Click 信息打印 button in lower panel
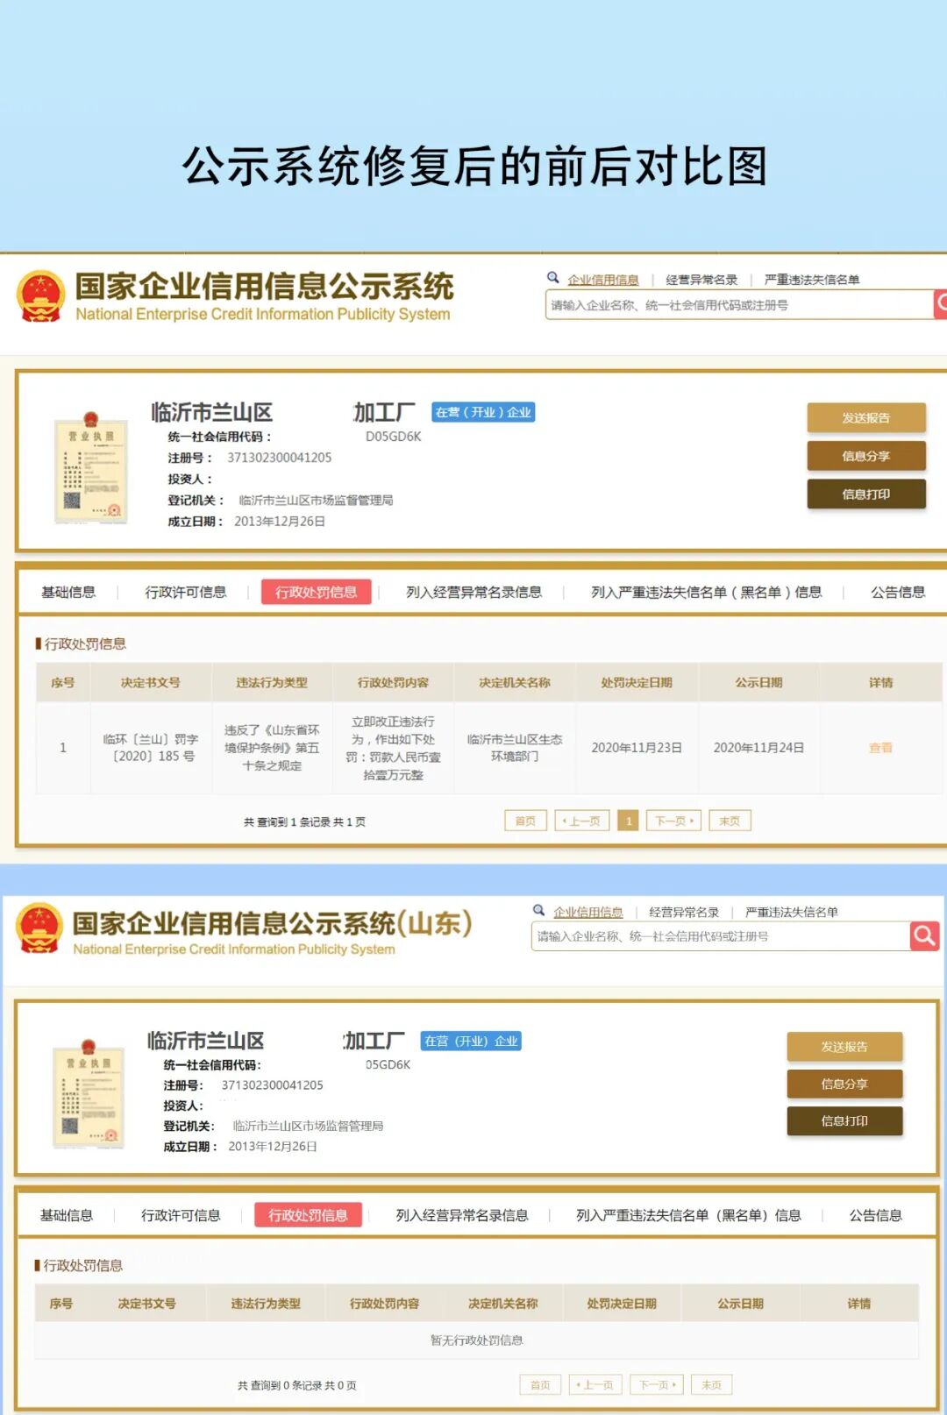947x1415 pixels. pos(844,1120)
